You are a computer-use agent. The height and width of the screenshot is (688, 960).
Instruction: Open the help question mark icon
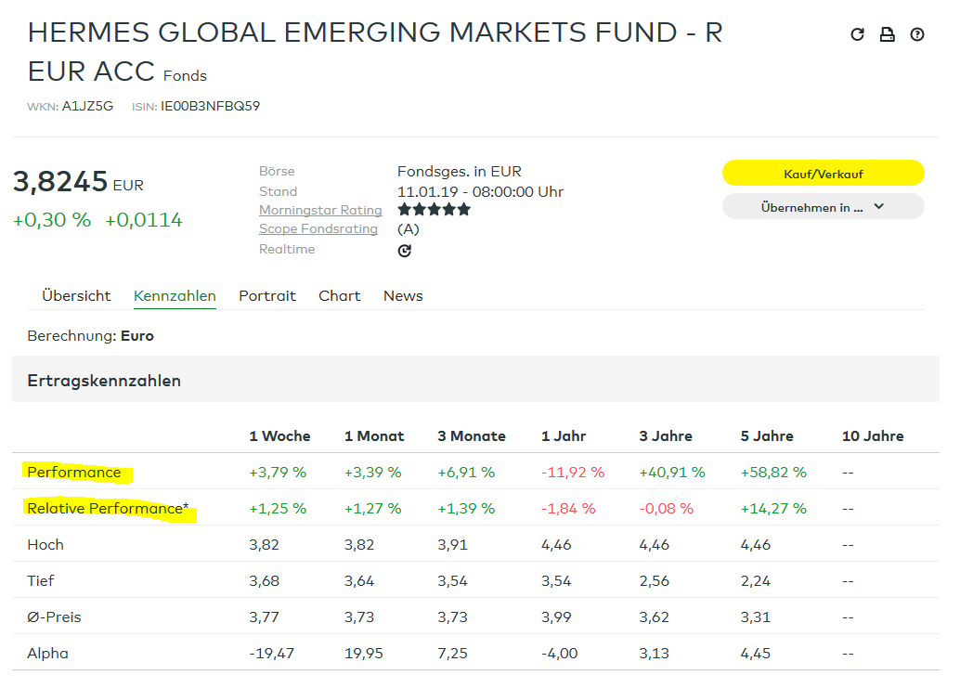coord(917,35)
